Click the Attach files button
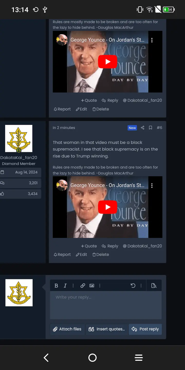The height and width of the screenshot is (370, 185). tap(67, 329)
